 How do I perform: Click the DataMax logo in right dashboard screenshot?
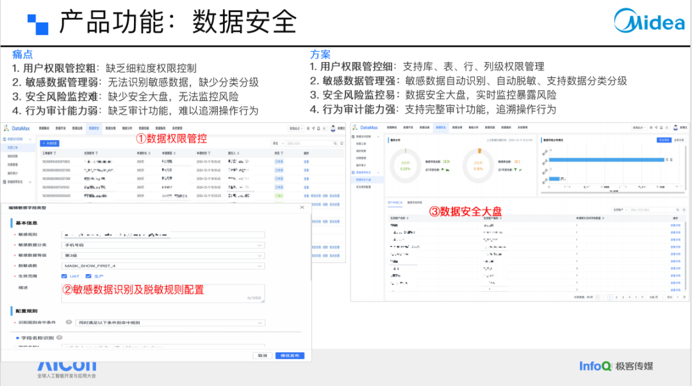pyautogui.click(x=365, y=127)
